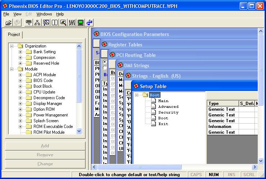This screenshot has width=266, height=179.
Task: Click the page icon beside Main
Action: [x=154, y=101]
